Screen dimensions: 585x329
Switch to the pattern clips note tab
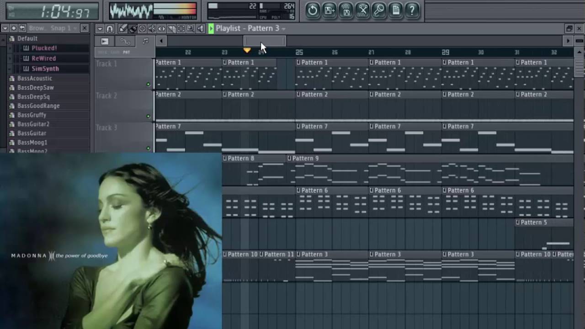point(145,42)
